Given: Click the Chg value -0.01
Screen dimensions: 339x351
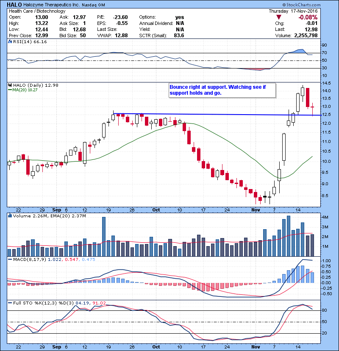Looking at the screenshot, I should (311, 23).
